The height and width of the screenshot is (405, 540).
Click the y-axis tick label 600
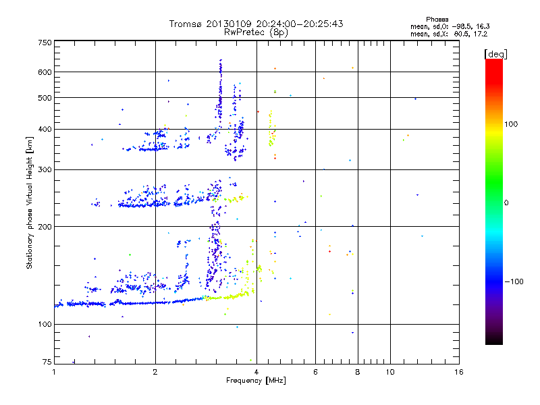tap(45, 72)
